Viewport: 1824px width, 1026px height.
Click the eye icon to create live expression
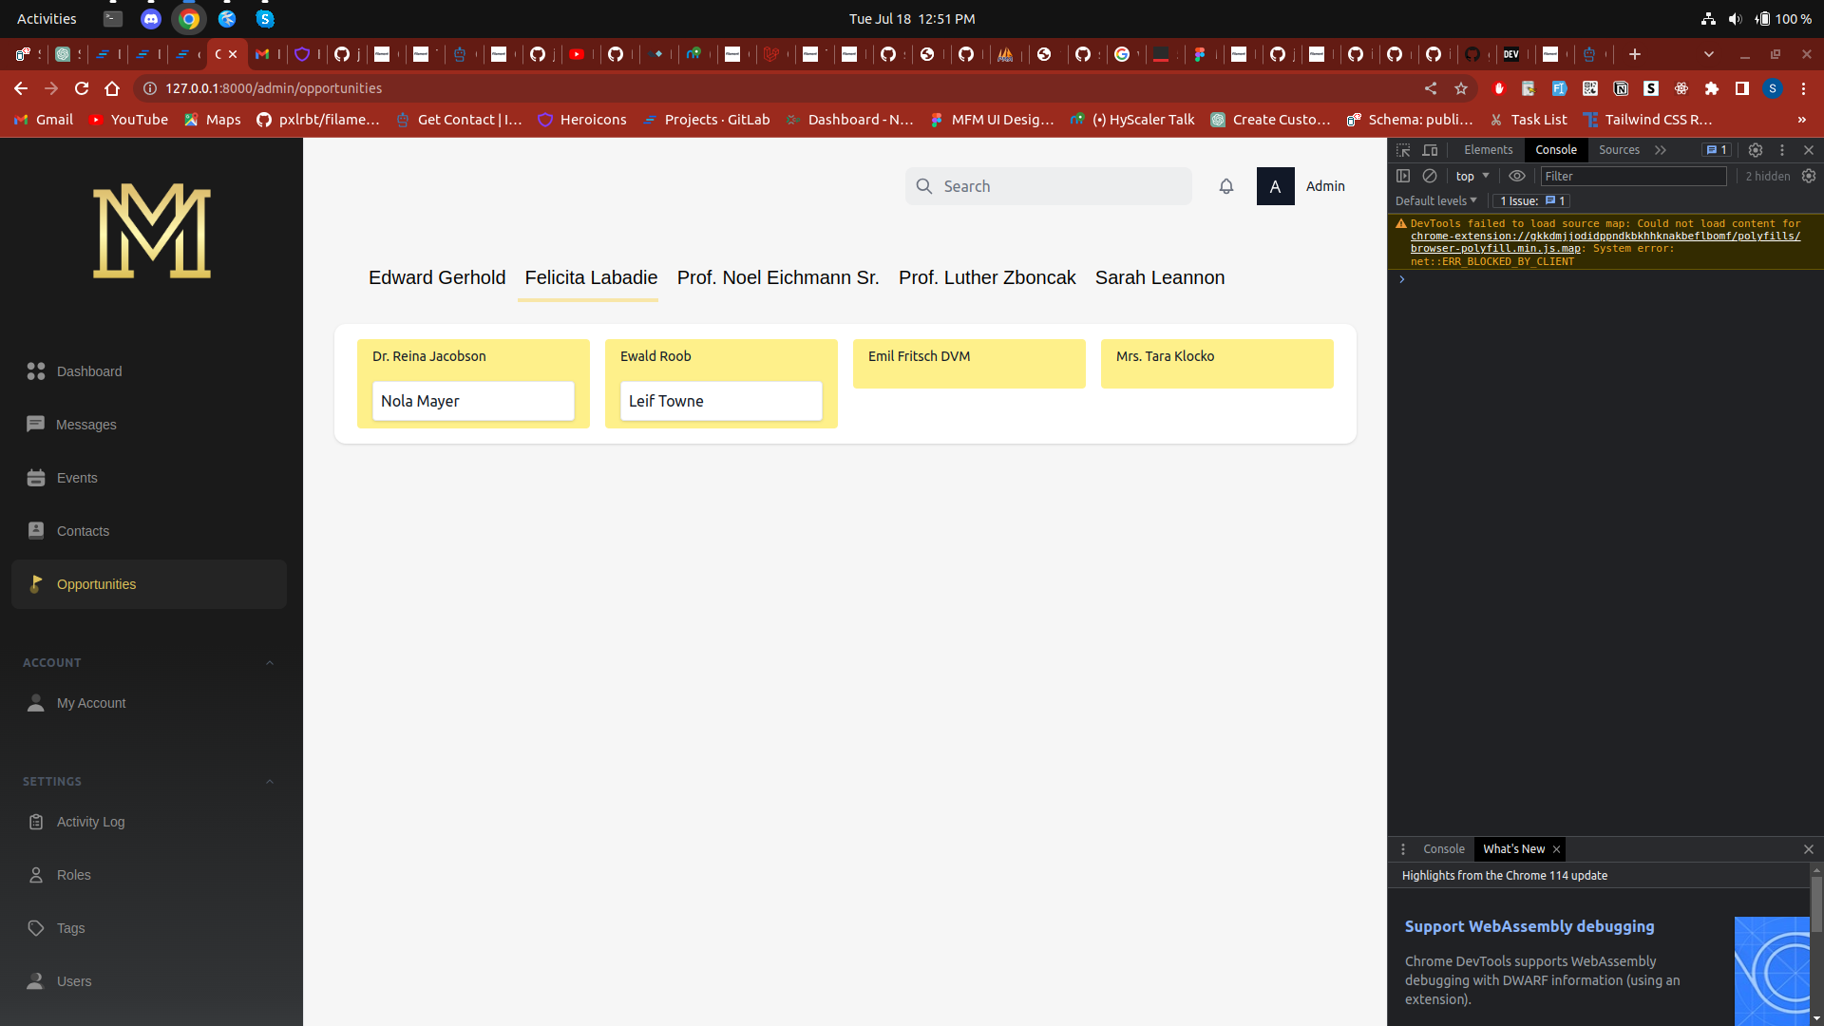[1517, 176]
